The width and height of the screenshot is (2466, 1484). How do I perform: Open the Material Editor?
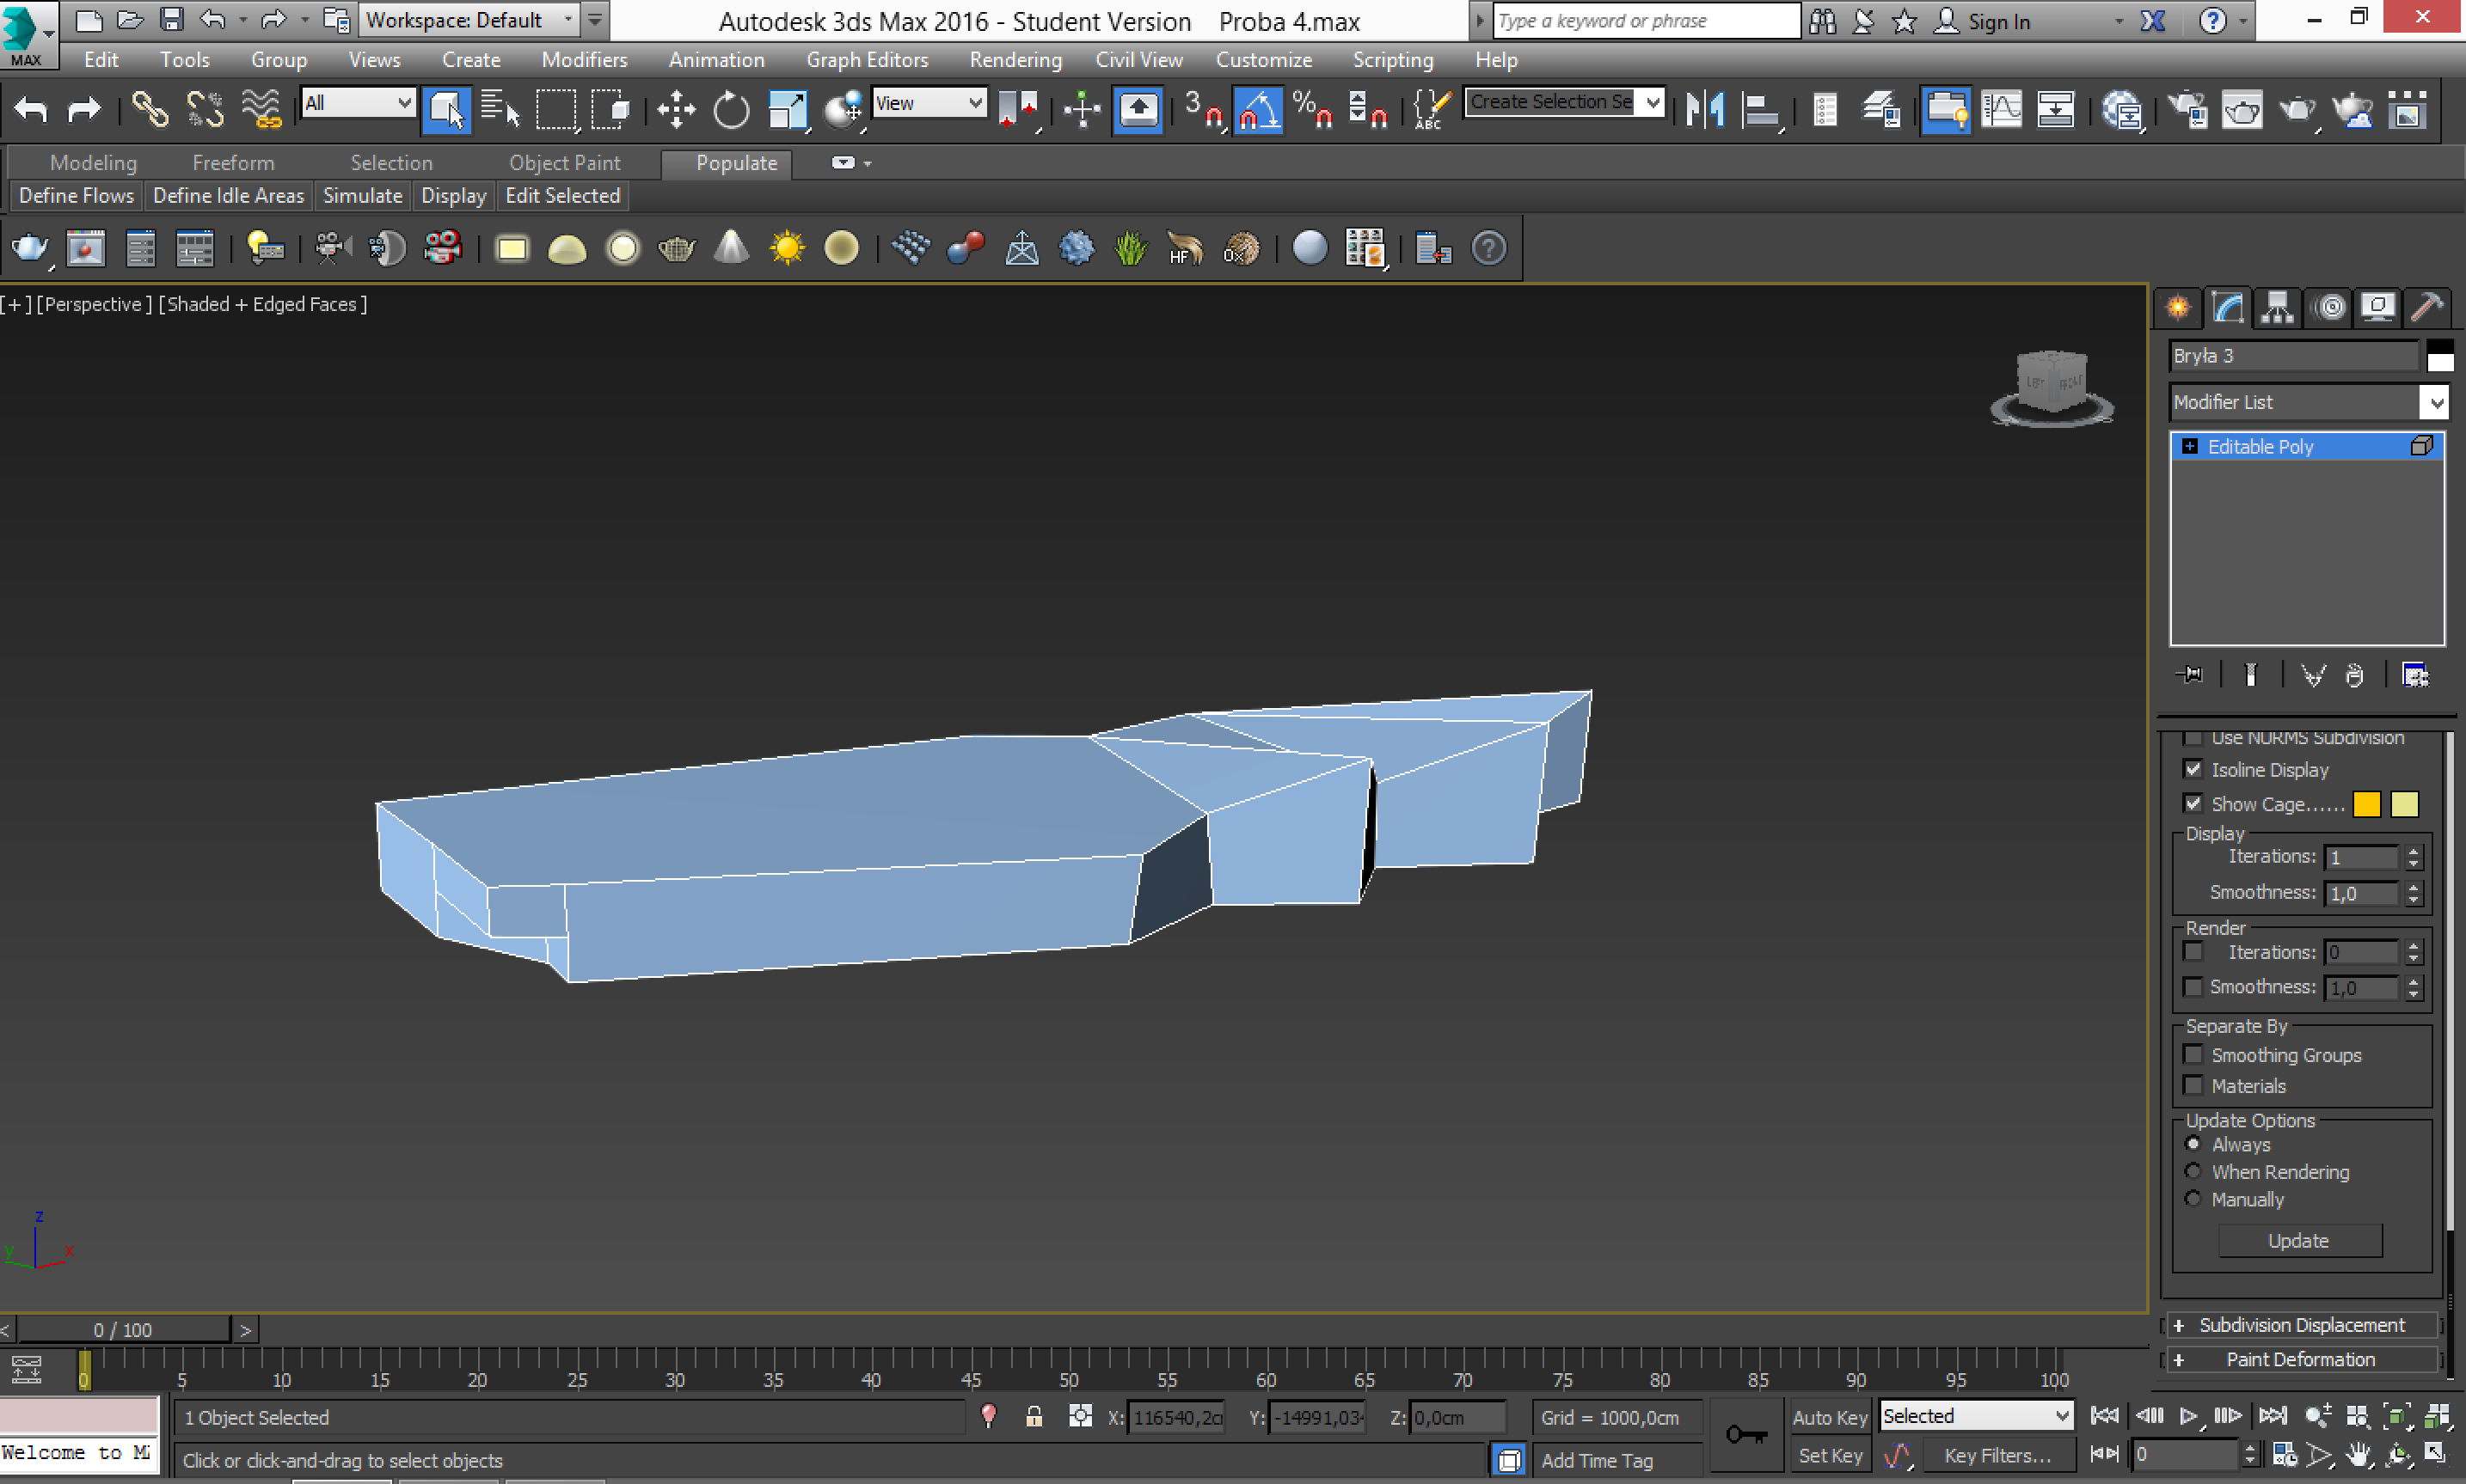tap(2121, 109)
